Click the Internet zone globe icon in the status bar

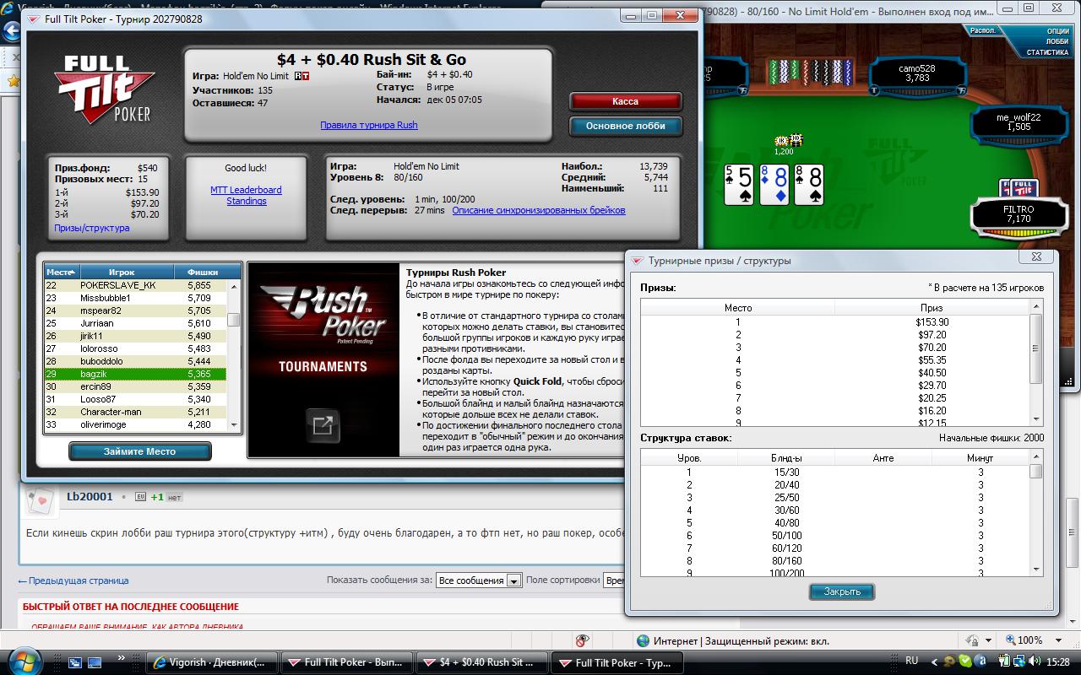pos(644,640)
